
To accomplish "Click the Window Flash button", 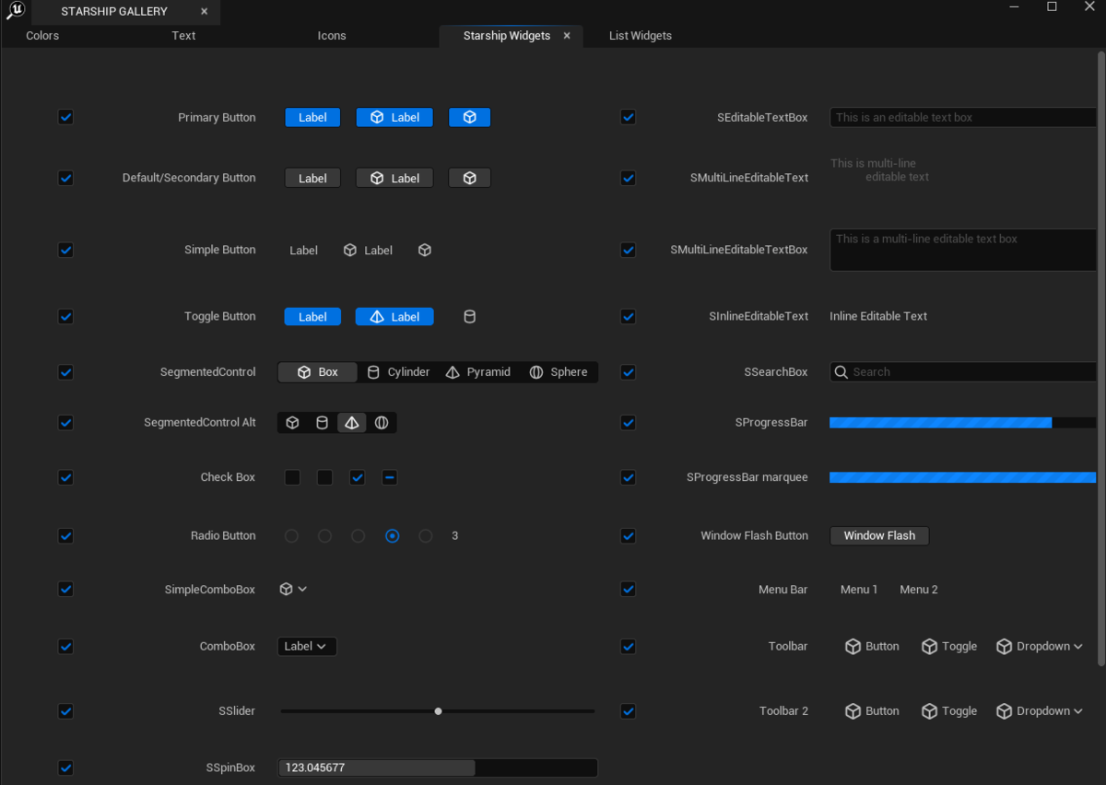I will point(879,535).
